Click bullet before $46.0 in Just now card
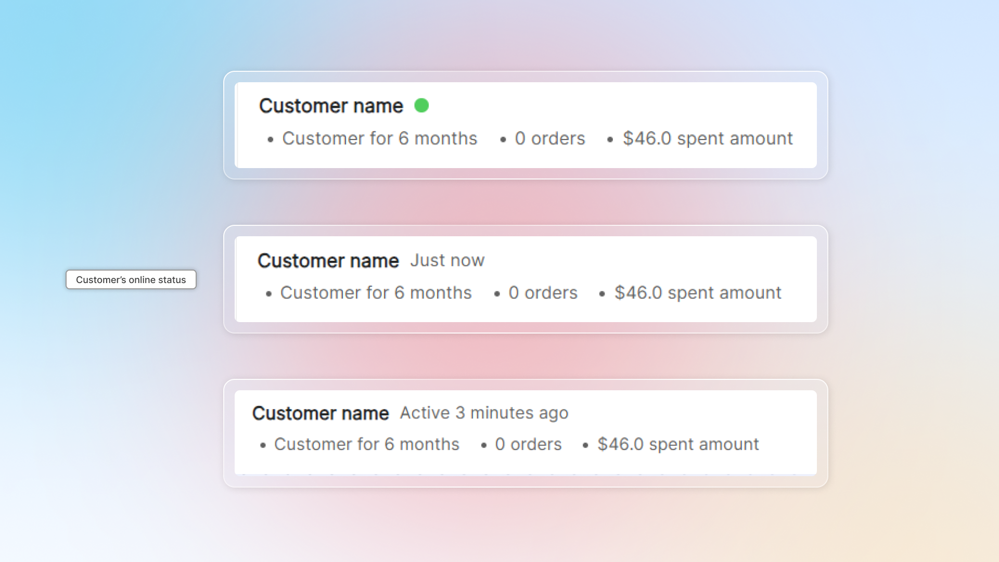The width and height of the screenshot is (999, 562). 602,294
